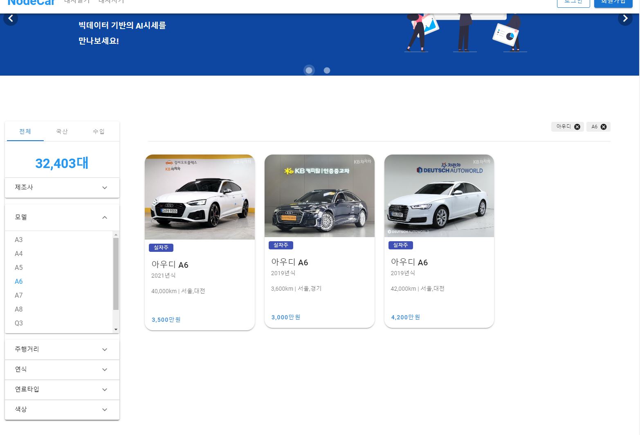Select Q3 in the model list
Image resolution: width=640 pixels, height=435 pixels.
(x=18, y=323)
